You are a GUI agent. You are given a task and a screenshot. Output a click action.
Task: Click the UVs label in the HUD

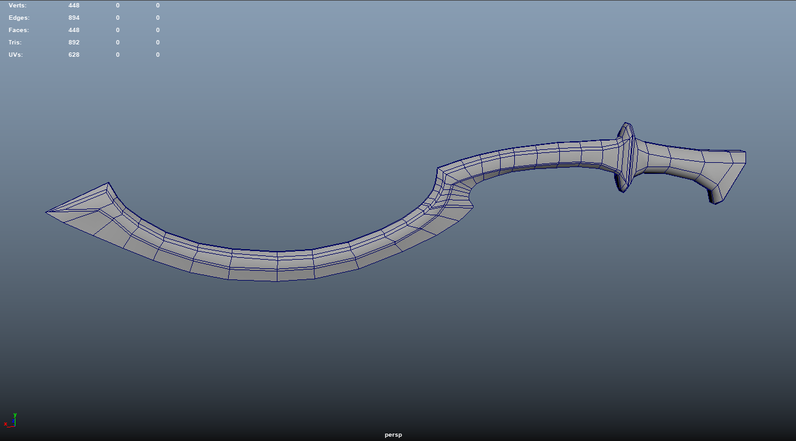[16, 54]
